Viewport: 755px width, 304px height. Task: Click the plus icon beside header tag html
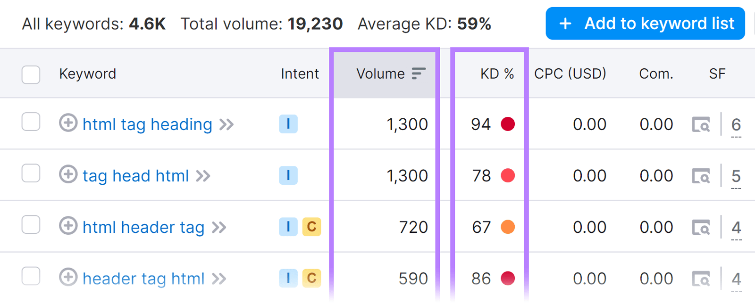point(68,278)
